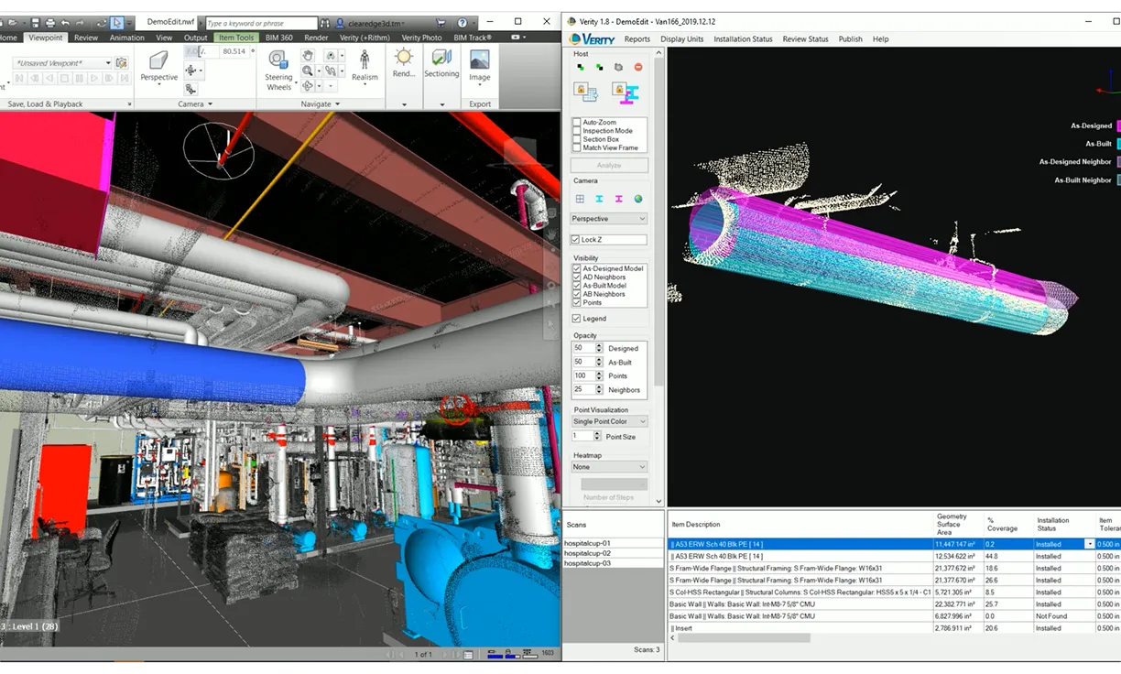
Task: Click the Select cursor tool in quick toolbar
Action: point(117,23)
